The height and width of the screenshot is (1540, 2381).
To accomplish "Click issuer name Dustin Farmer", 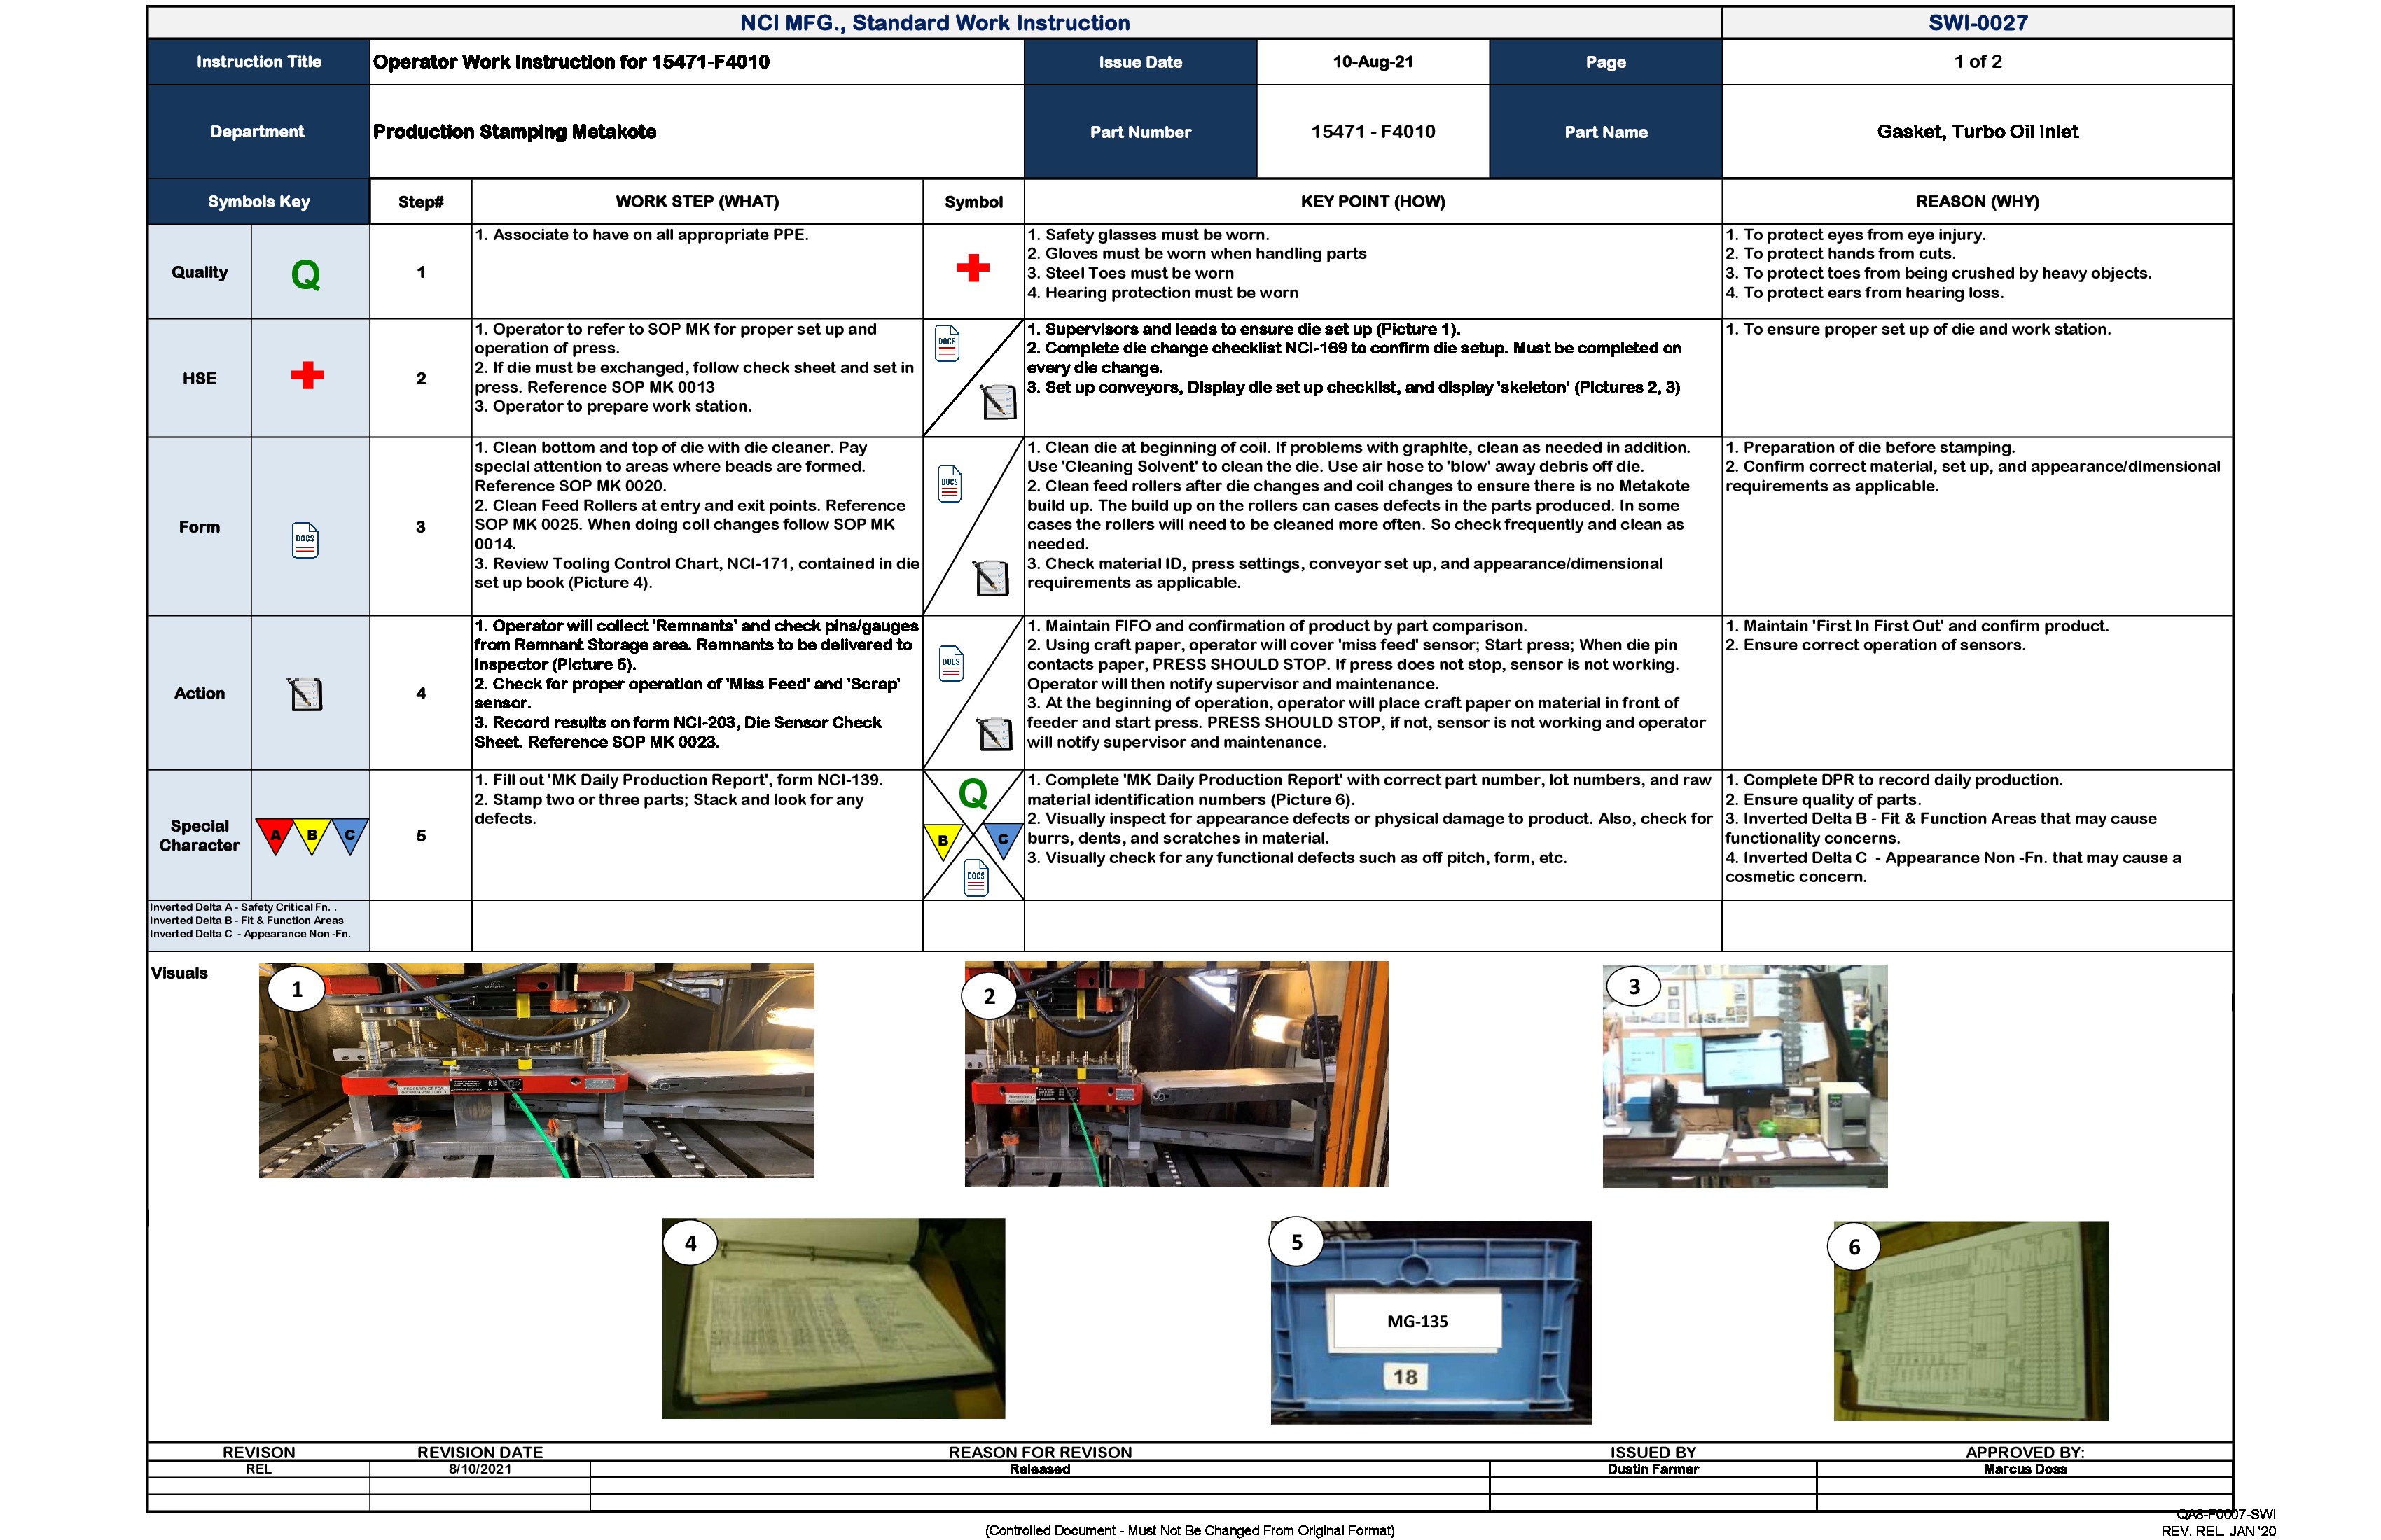I will point(1652,1468).
